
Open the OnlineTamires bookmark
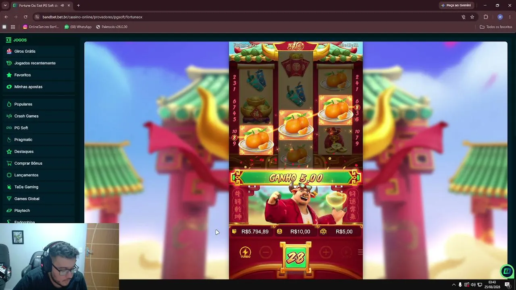(x=41, y=27)
